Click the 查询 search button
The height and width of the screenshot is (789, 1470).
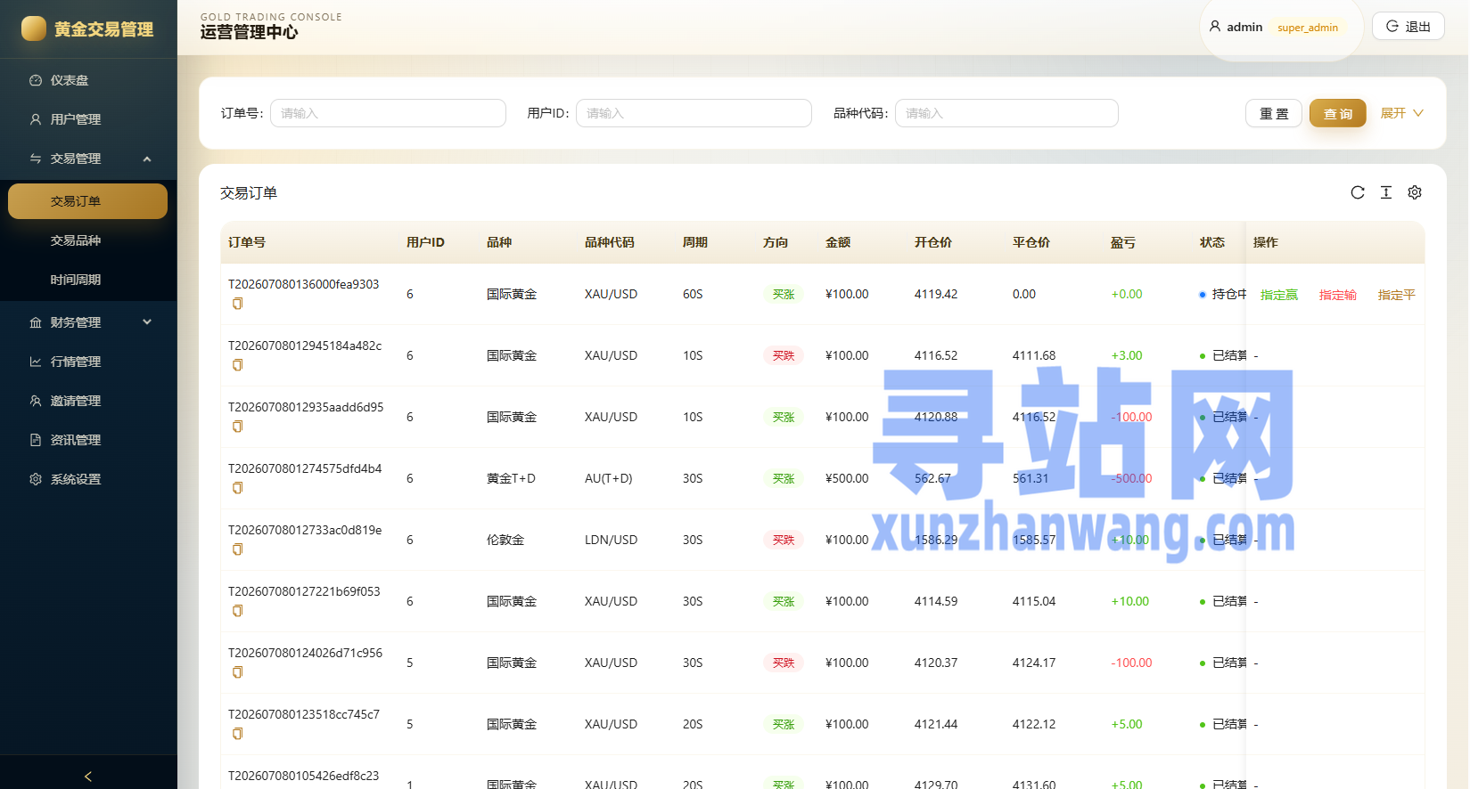[1338, 113]
